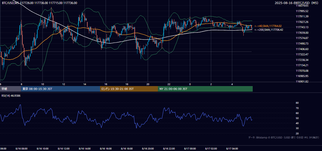Image resolution: width=322 pixels, height=151 pixels.
Task: Click price axis value 116985.95
Action: point(302,76)
